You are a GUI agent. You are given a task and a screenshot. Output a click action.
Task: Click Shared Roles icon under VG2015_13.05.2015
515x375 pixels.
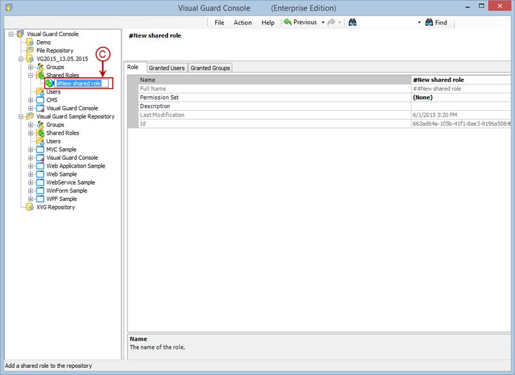click(40, 75)
